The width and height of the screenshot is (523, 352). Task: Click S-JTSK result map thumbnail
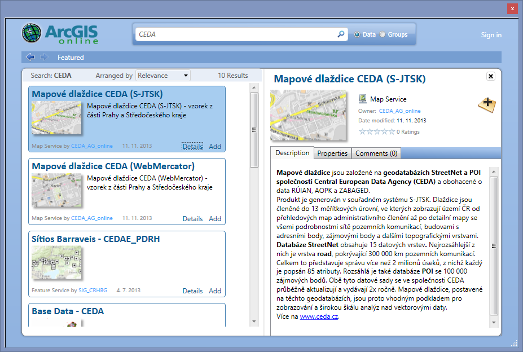click(x=56, y=117)
